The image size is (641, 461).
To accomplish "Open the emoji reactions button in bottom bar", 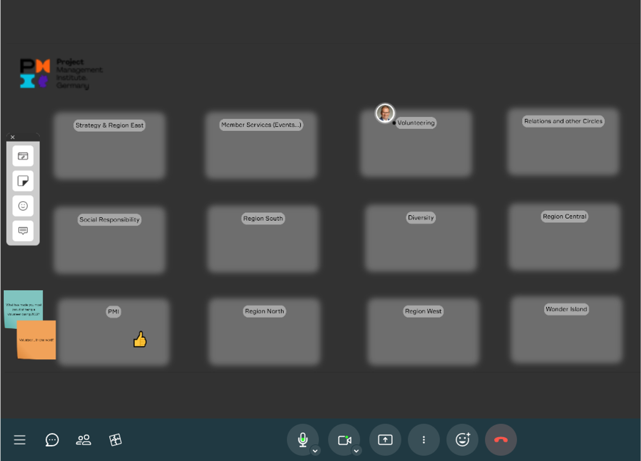I will (462, 440).
